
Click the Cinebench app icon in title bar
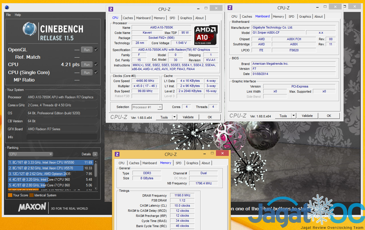point(7,7)
